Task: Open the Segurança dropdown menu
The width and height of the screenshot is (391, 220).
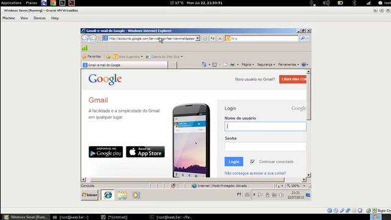Action: click(266, 65)
